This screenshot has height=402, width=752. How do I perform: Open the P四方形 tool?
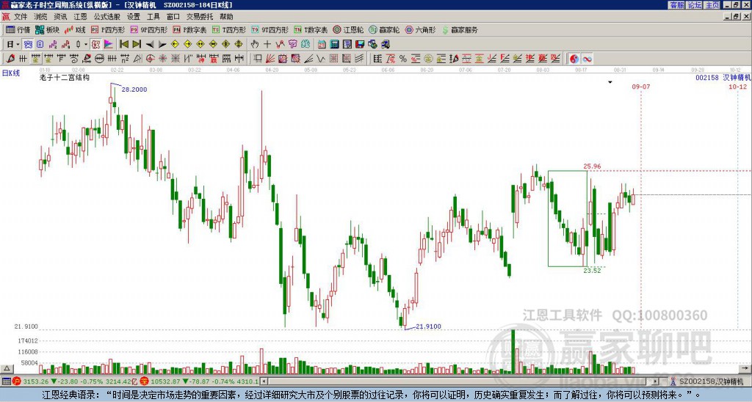108,29
